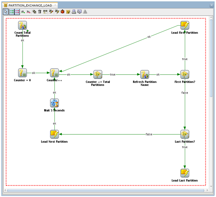Screen dimensions: 216x197
Task: Select the Wait 5 Seconds step icon
Action: (x=54, y=103)
